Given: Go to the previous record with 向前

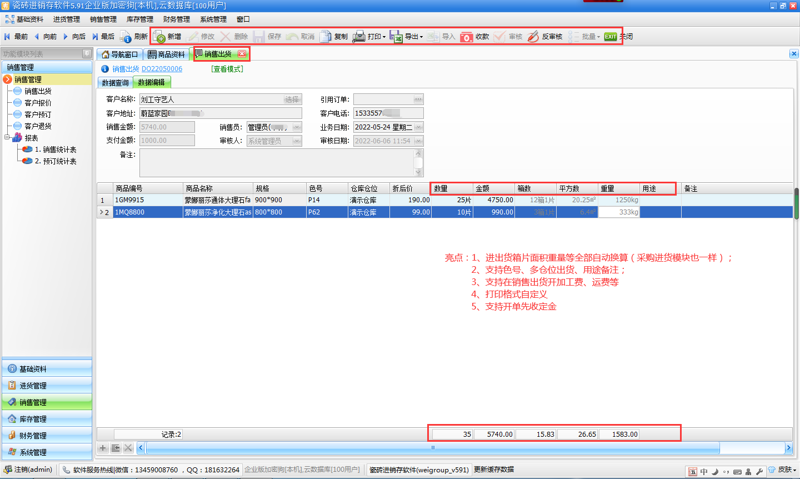Looking at the screenshot, I should [x=46, y=37].
